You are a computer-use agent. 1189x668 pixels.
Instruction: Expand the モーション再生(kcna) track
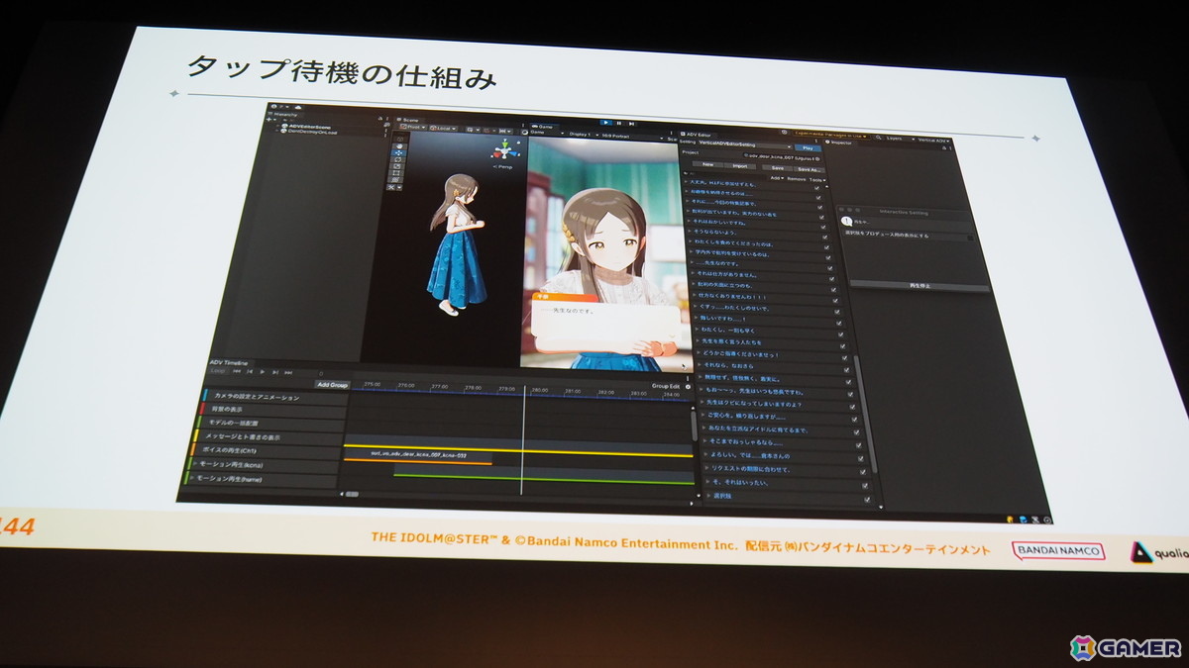tap(195, 463)
